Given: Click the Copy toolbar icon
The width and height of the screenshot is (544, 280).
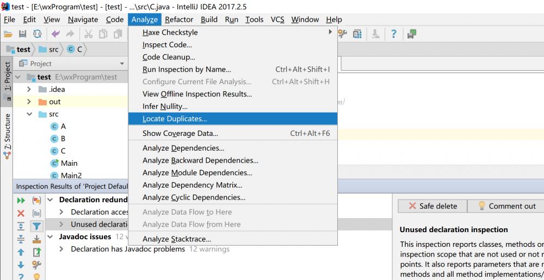Looking at the screenshot, I should [103, 34].
